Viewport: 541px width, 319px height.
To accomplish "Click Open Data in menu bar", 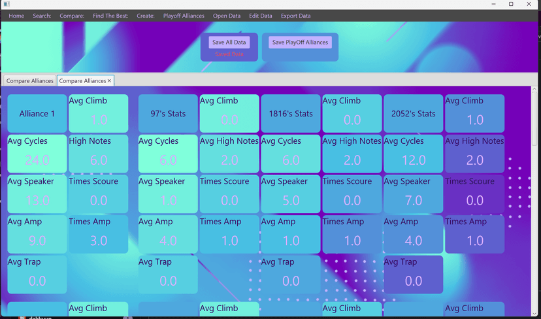I will (x=227, y=16).
